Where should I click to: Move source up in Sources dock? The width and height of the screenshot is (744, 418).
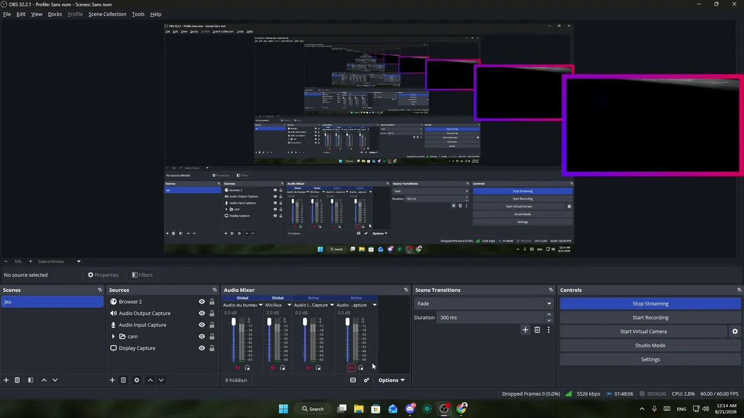[x=150, y=380]
